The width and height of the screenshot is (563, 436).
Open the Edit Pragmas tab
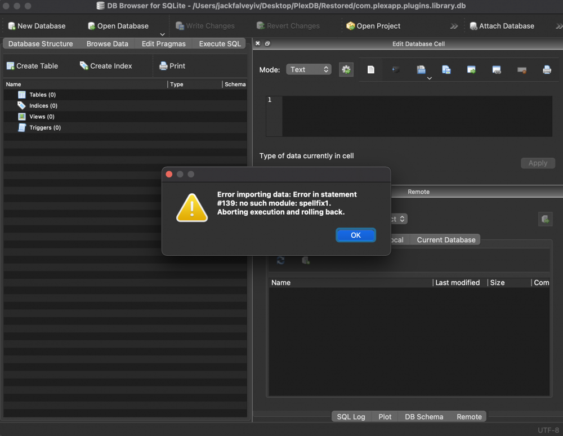tap(164, 44)
